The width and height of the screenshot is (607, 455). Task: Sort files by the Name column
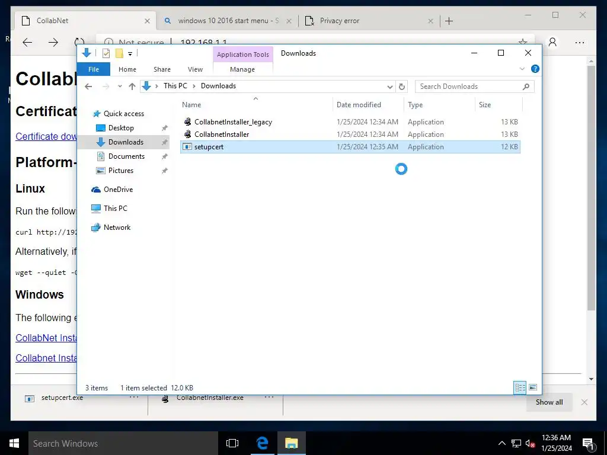point(255,105)
